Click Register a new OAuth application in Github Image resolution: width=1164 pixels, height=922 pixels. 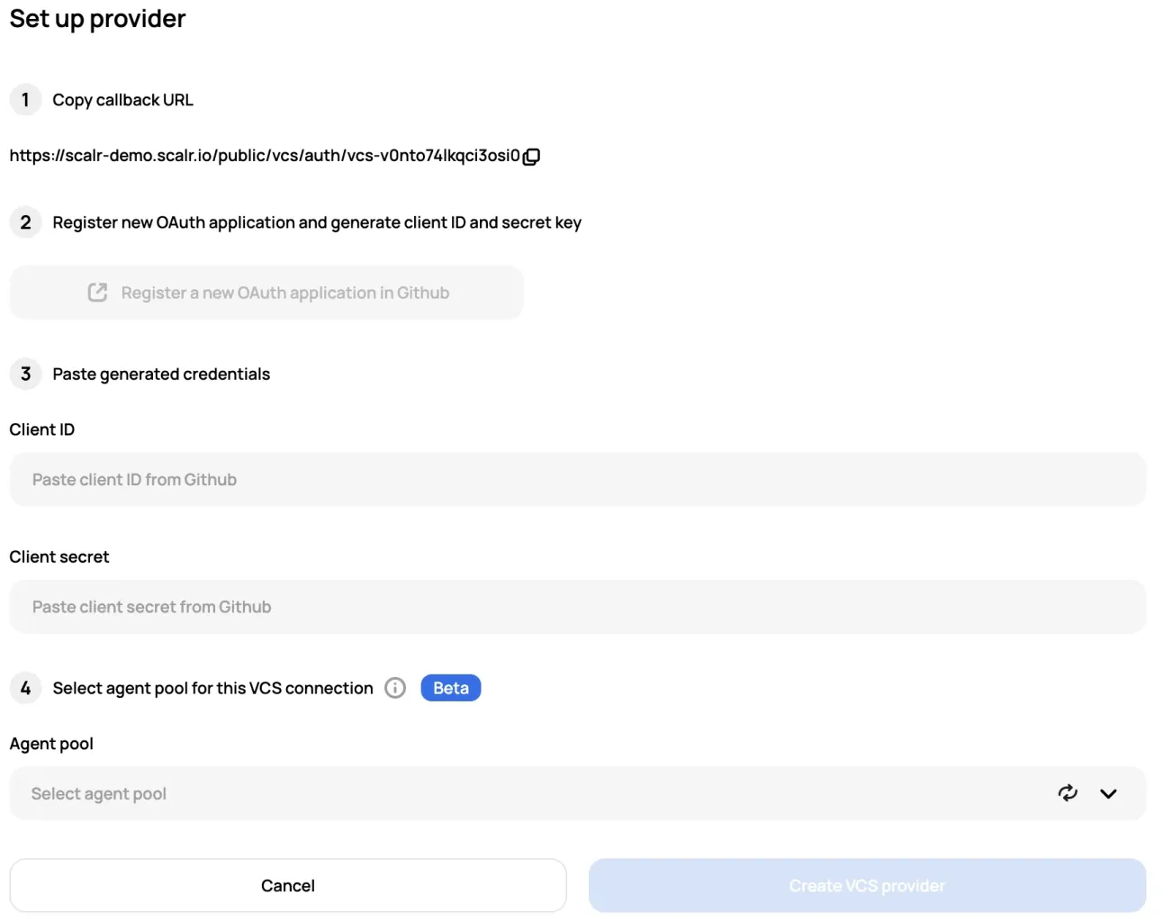click(284, 293)
